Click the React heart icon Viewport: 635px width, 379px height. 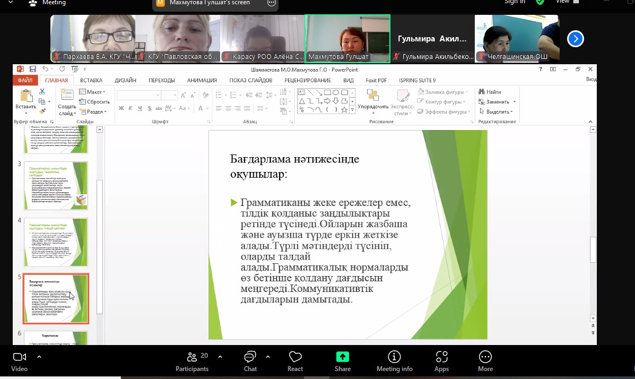click(295, 361)
